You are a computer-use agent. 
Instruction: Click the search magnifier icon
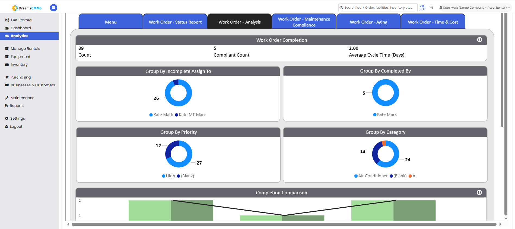341,8
